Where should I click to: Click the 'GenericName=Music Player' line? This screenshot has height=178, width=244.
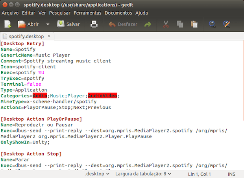[35, 55]
